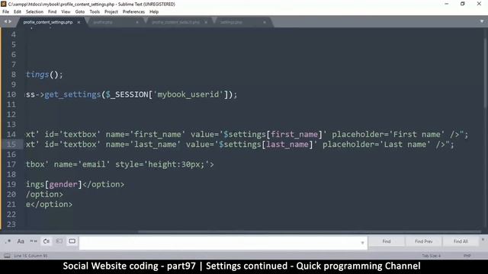Open the Edit menu

click(x=18, y=12)
